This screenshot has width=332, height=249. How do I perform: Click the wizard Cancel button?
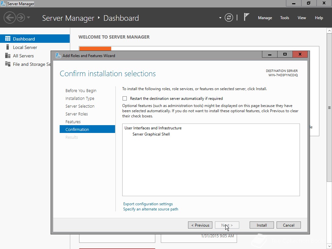289,225
